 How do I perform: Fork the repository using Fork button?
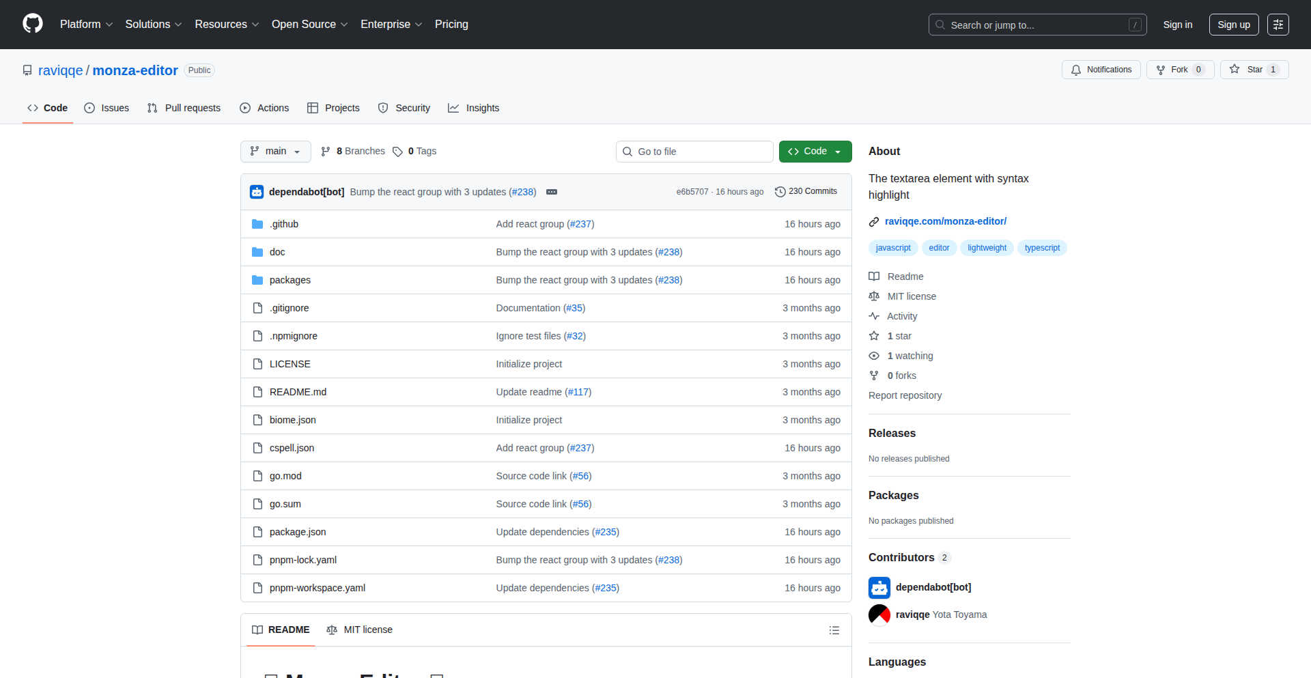[x=1179, y=70]
